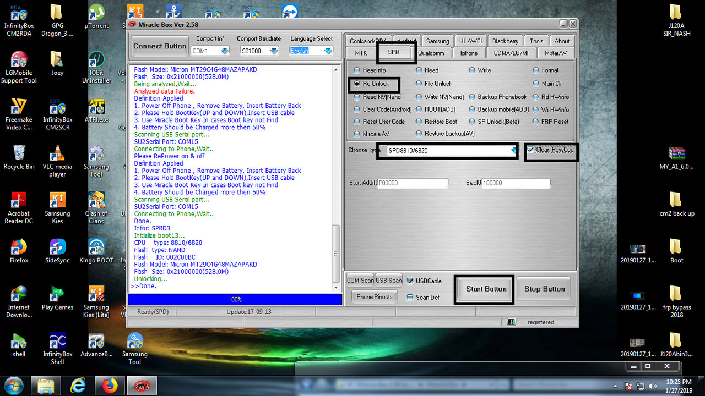Switch to the MTK tab
Image resolution: width=705 pixels, height=396 pixels.
(361, 53)
